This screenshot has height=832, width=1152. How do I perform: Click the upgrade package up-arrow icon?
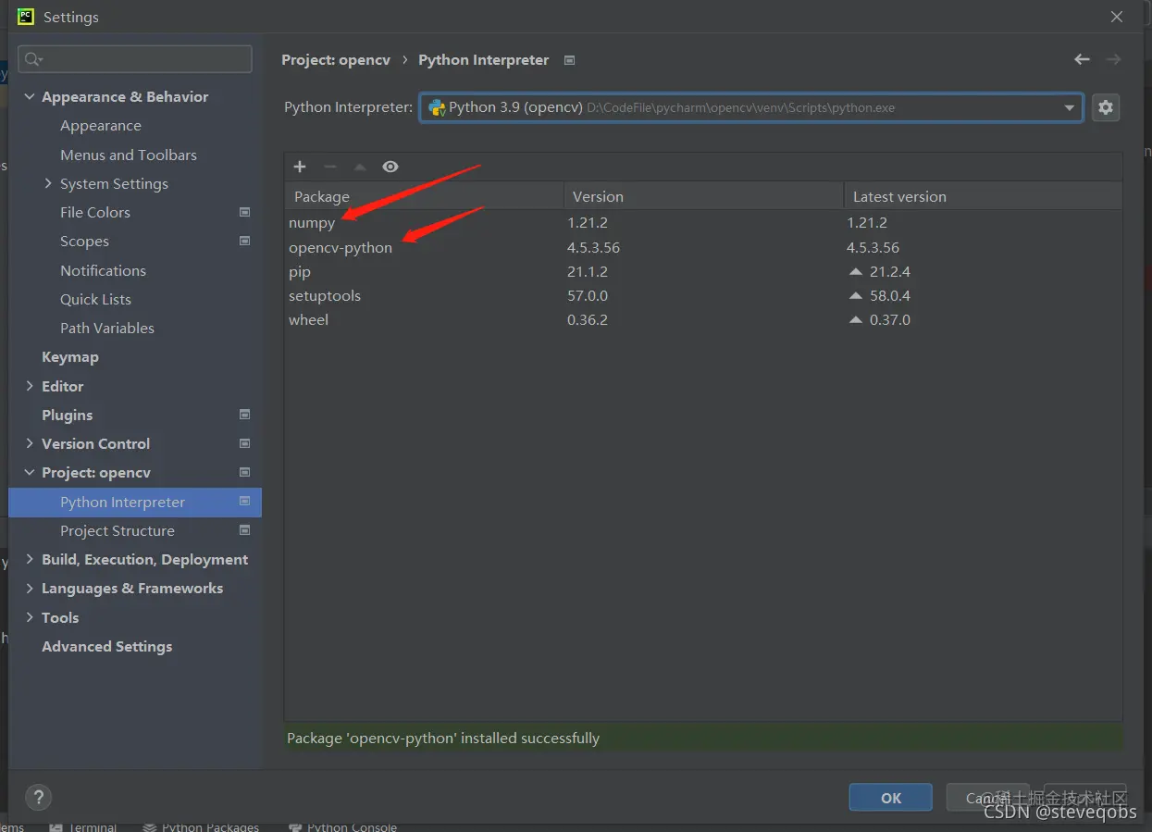[360, 167]
